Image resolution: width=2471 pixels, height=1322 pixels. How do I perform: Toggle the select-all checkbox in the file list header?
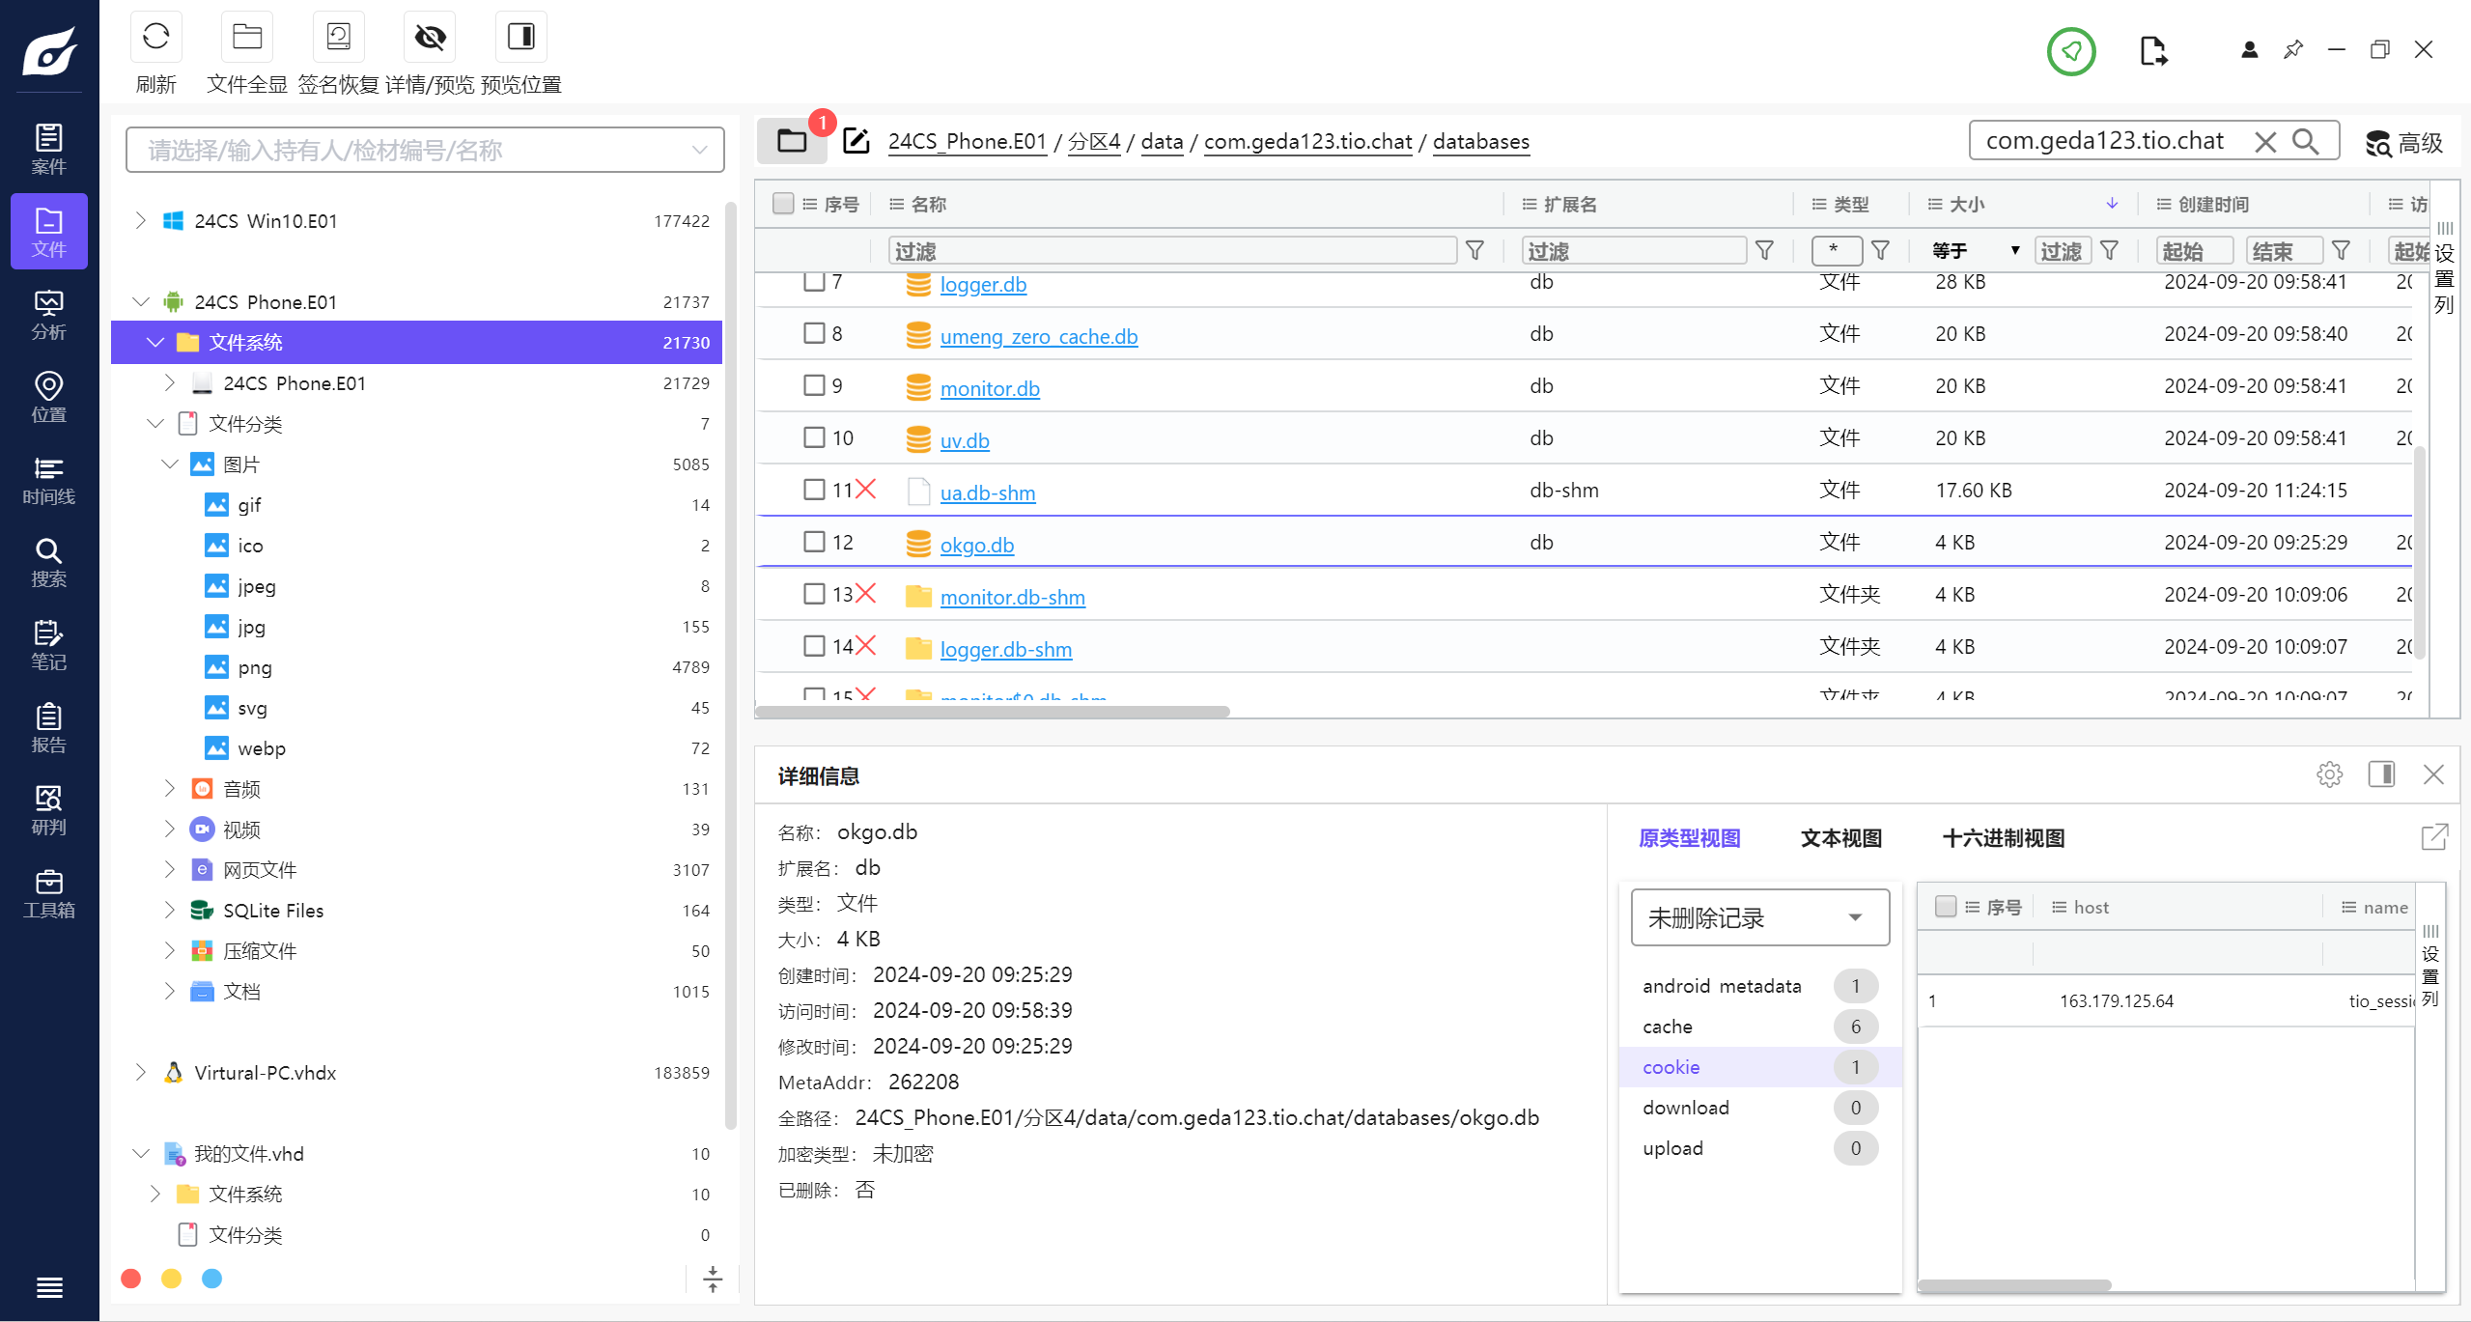(x=783, y=204)
